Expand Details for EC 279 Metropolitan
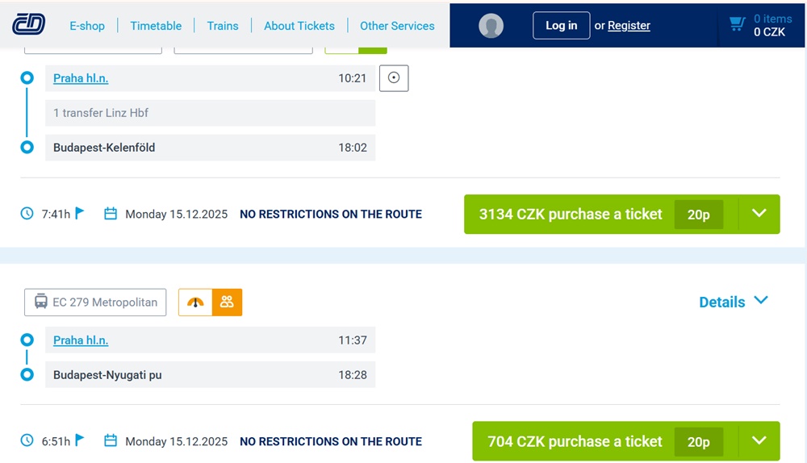Image resolution: width=807 pixels, height=463 pixels. (733, 302)
